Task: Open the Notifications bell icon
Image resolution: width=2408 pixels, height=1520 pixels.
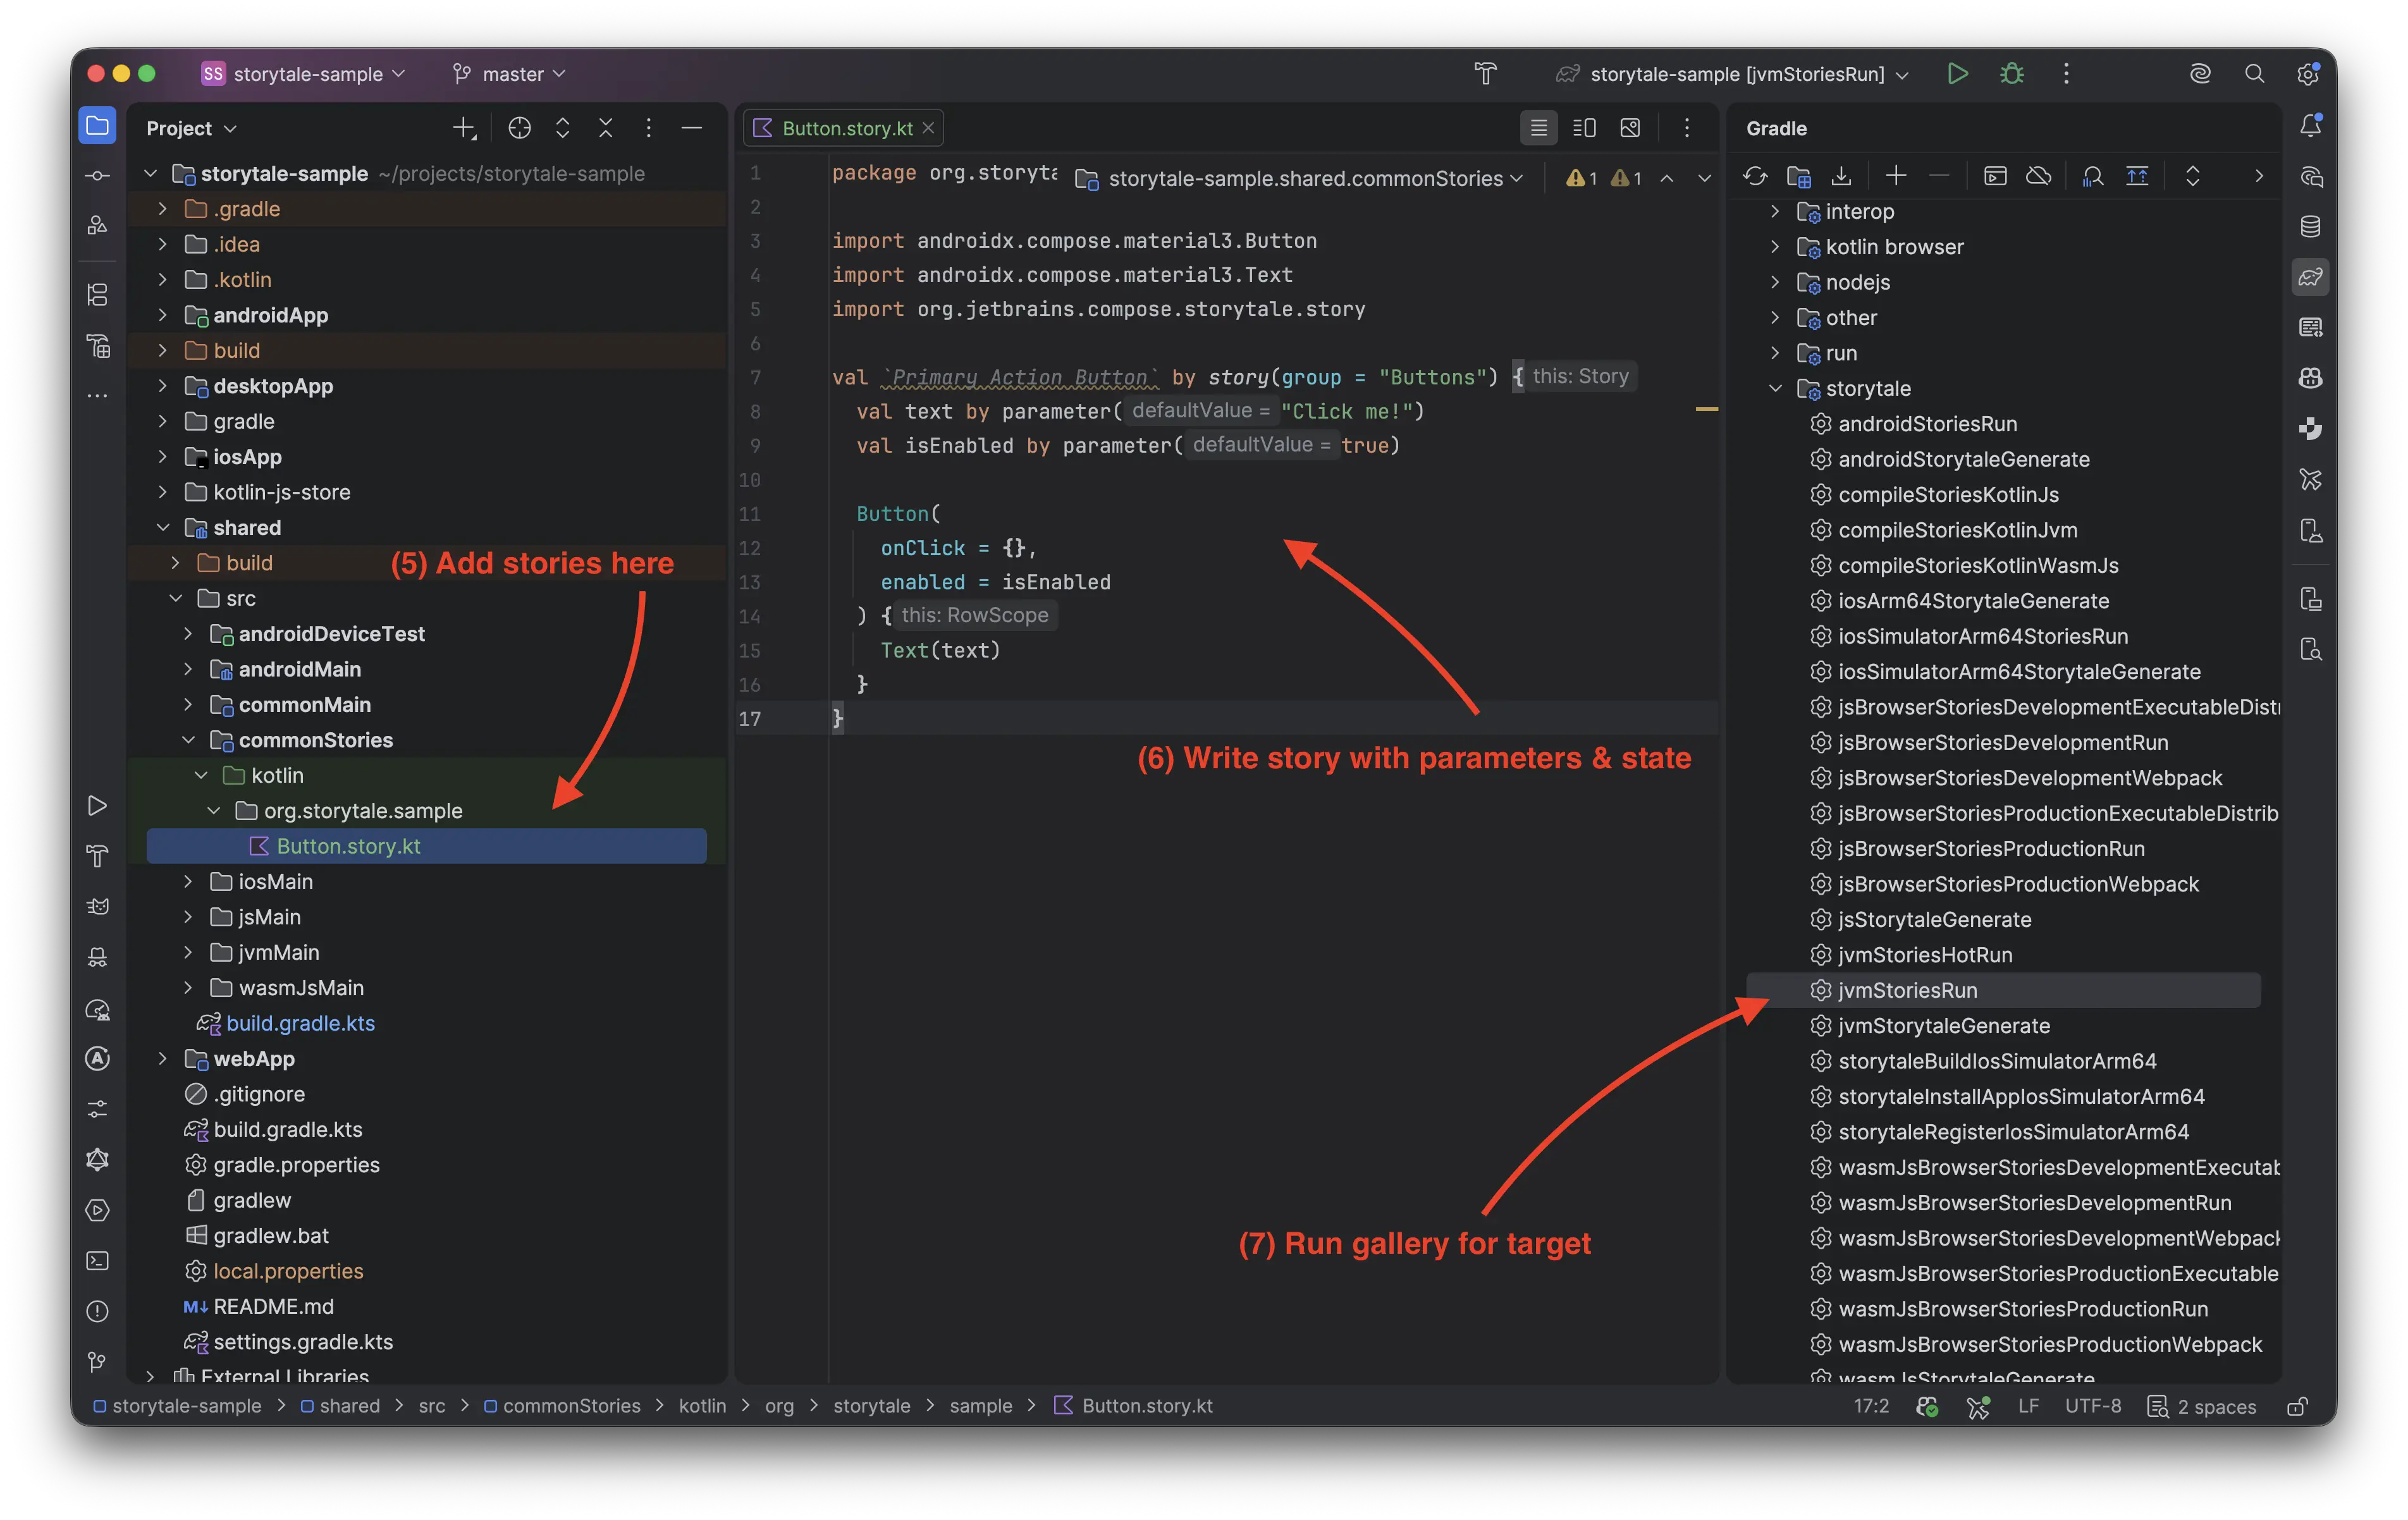Action: coord(2310,126)
